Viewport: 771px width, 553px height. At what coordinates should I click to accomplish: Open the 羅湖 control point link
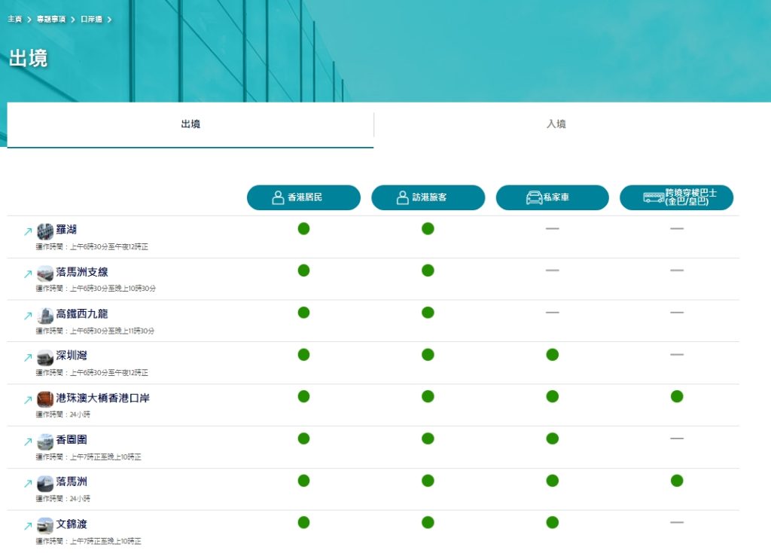pos(66,230)
